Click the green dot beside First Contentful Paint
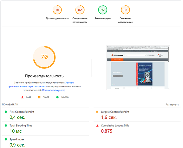Screen dimensions: 183x148 (x=6, y=112)
